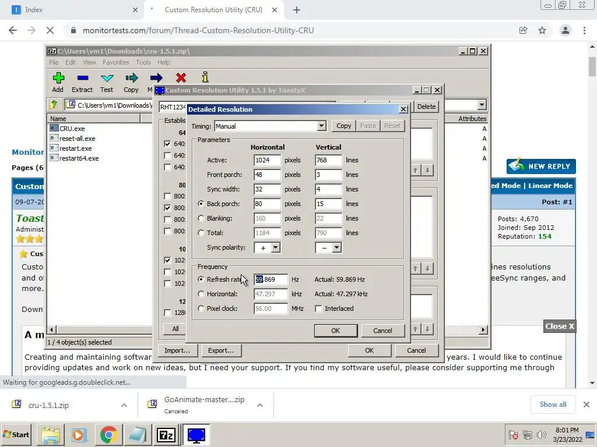Image resolution: width=597 pixels, height=447 pixels.
Task: Click the Horizontal Active pixels field
Action: click(x=267, y=160)
